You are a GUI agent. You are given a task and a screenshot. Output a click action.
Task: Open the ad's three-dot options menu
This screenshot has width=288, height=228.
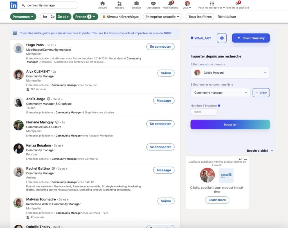pyautogui.click(x=246, y=159)
